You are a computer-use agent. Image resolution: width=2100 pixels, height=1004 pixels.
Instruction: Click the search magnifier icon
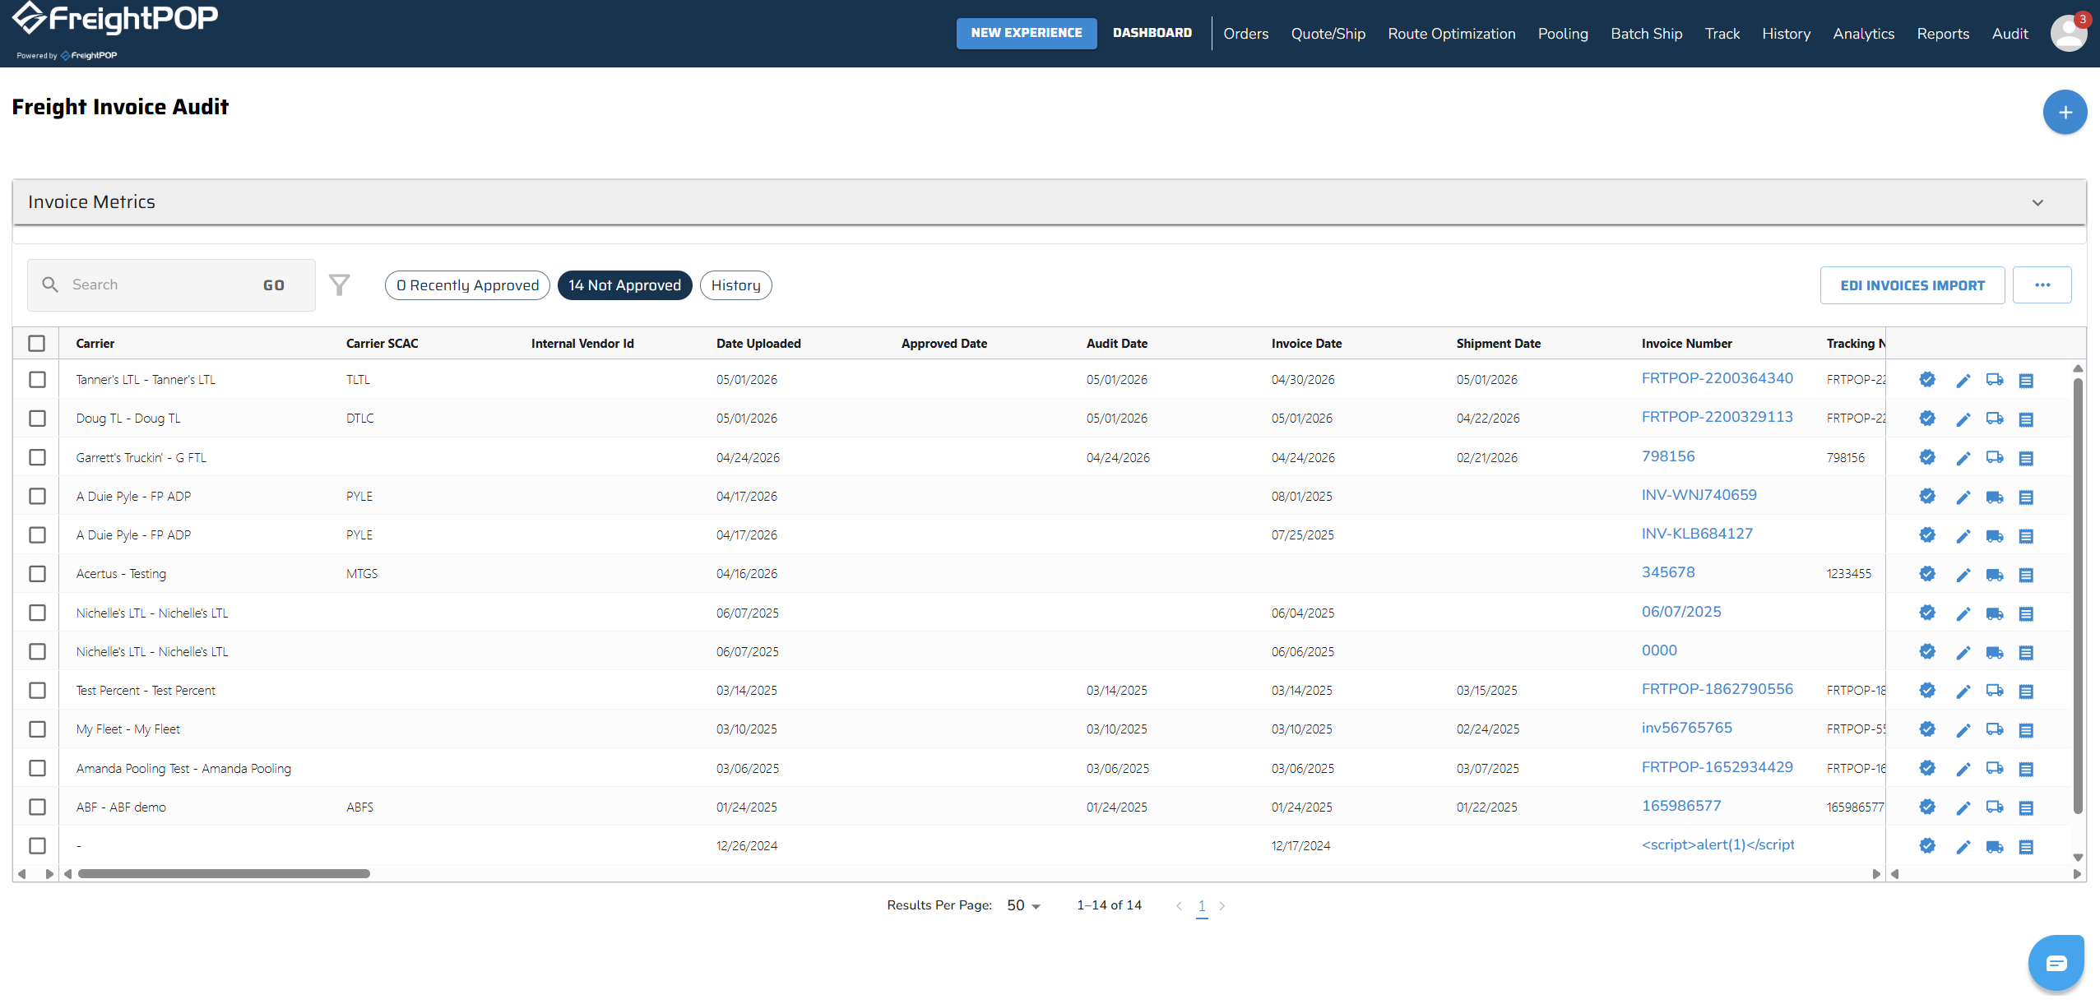click(50, 285)
